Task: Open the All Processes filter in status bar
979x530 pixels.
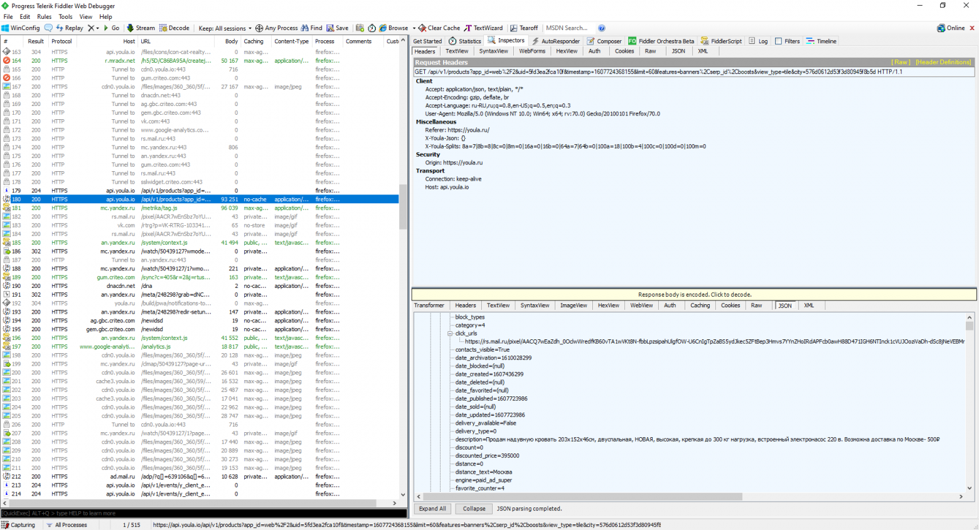Action: click(x=67, y=525)
